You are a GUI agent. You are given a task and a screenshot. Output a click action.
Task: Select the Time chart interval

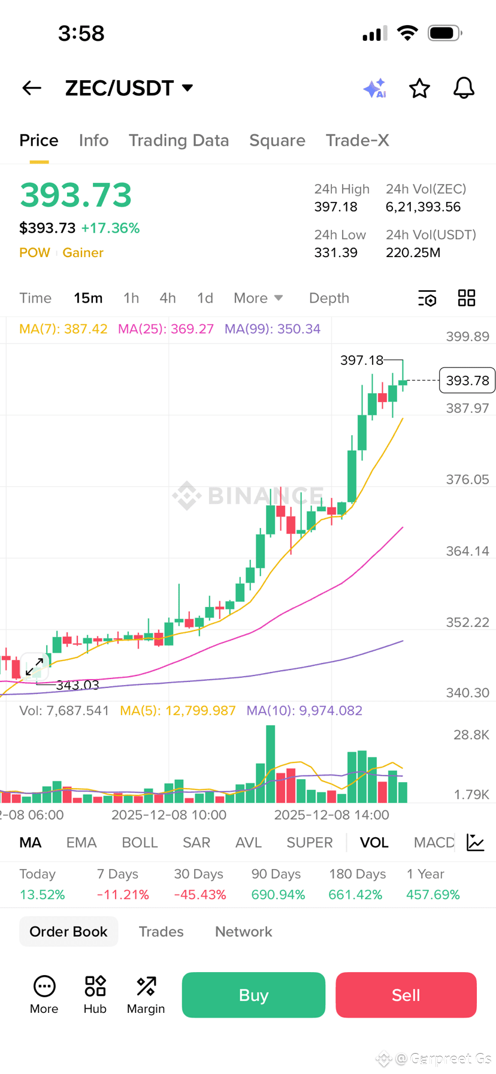coord(35,298)
